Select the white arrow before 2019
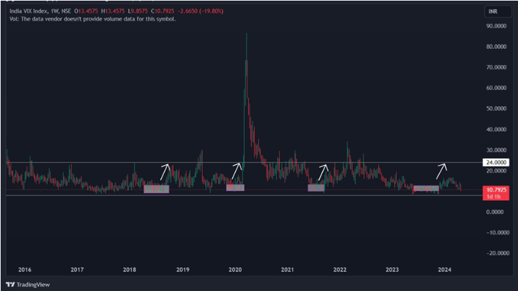The image size is (518, 291). click(x=164, y=172)
